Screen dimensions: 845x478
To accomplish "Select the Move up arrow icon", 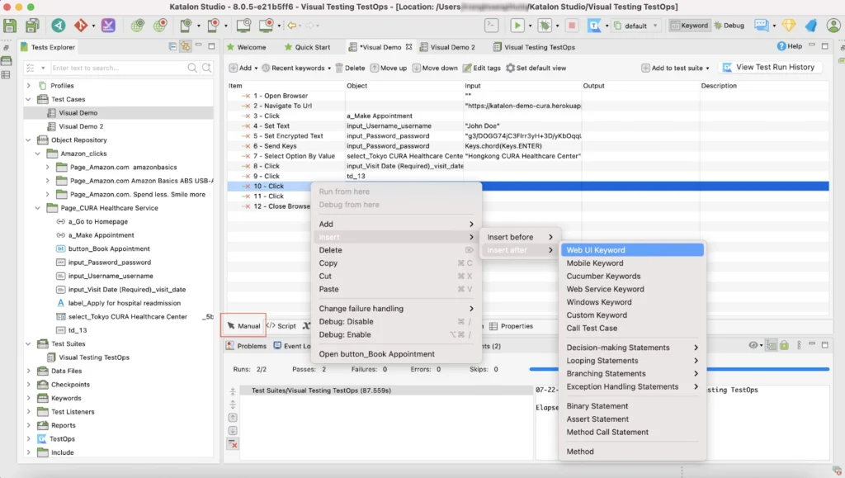I will [373, 67].
